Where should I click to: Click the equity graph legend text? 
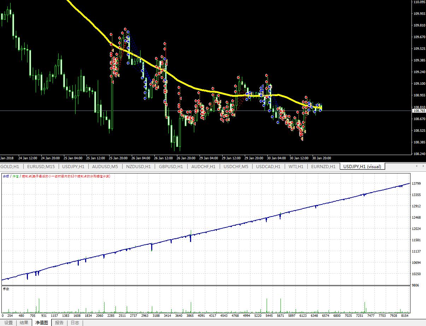click(x=57, y=176)
